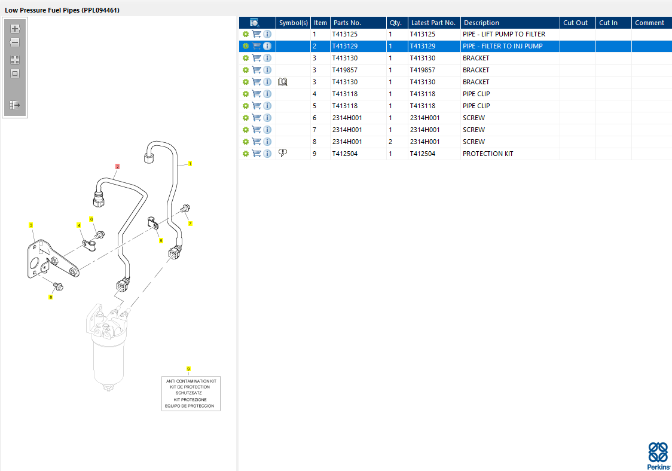Sort by Item column header
This screenshot has height=471, width=672.
320,23
